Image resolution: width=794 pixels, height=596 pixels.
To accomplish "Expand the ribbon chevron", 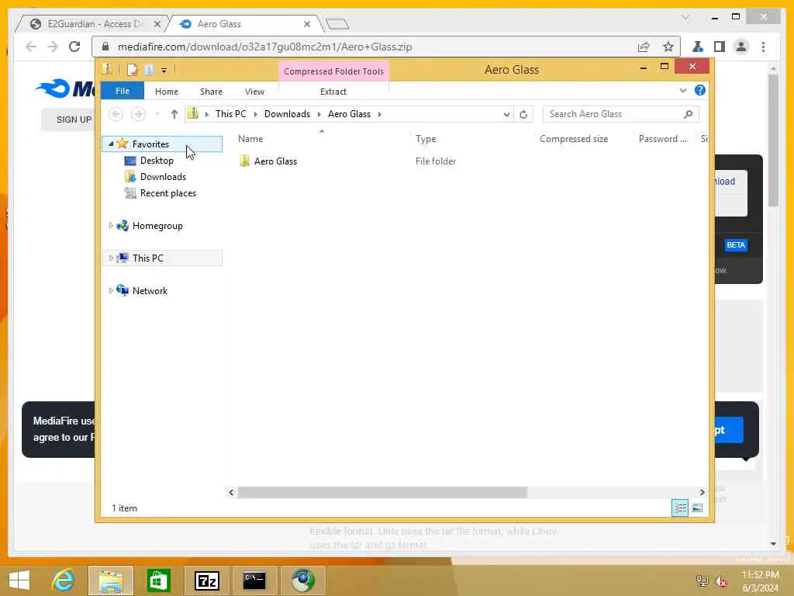I will coord(682,90).
